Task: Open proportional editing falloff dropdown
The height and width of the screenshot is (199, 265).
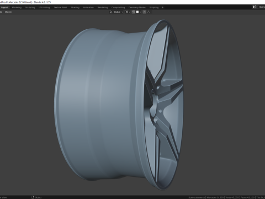Action: pos(149,12)
